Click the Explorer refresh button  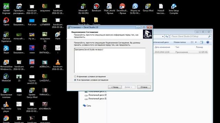pyautogui.click(x=166, y=37)
